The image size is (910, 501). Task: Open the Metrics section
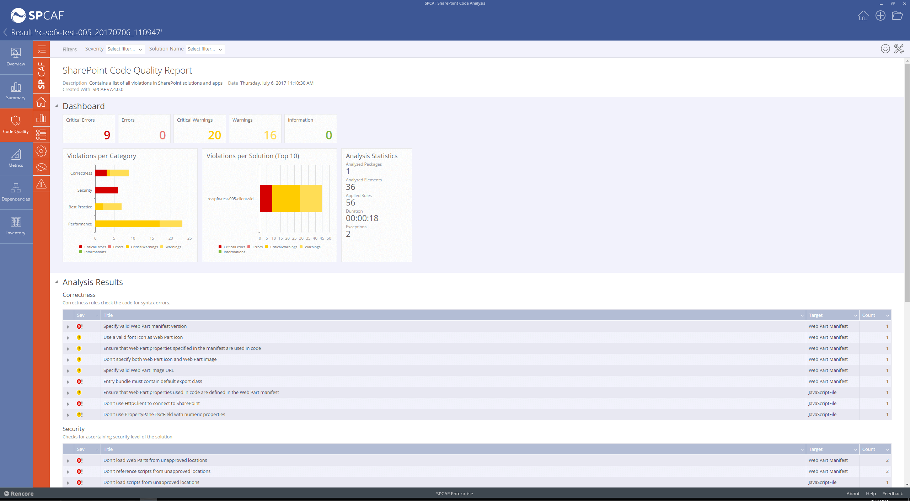[x=16, y=159]
